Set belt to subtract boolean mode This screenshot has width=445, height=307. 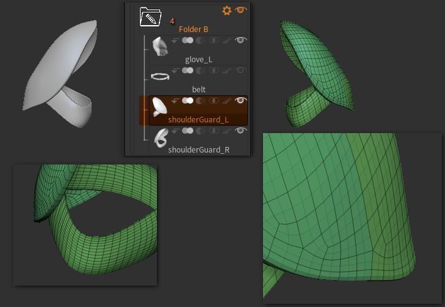click(x=201, y=71)
